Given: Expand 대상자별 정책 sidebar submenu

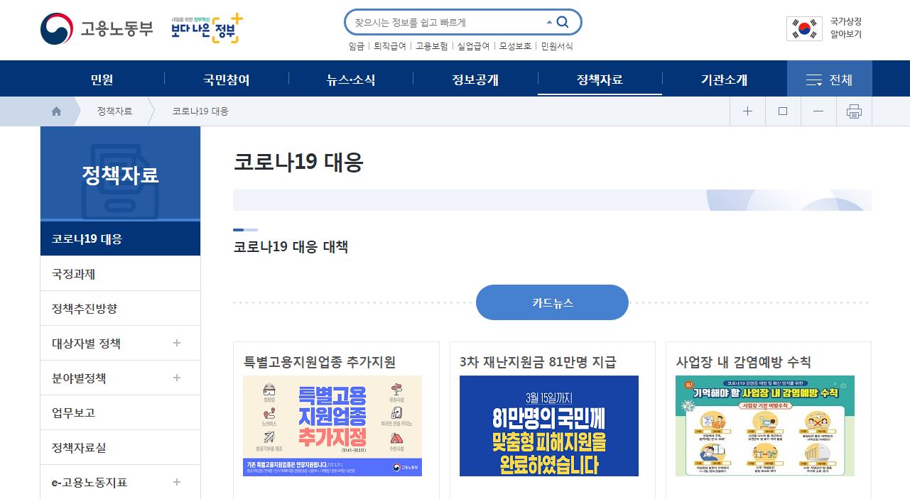Looking at the screenshot, I should tap(177, 343).
